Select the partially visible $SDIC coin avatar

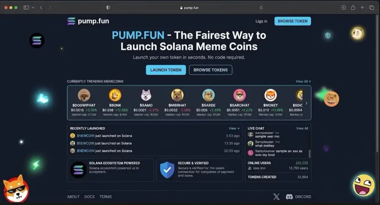click(x=299, y=95)
